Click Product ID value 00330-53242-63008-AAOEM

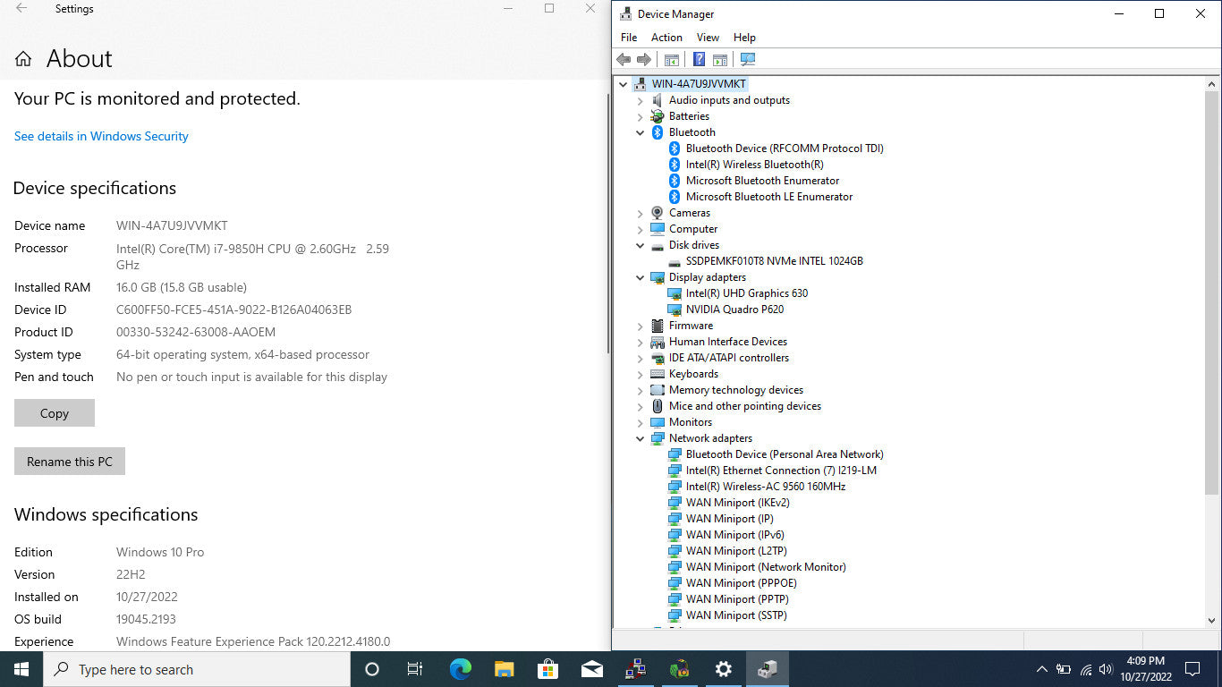[x=196, y=332]
